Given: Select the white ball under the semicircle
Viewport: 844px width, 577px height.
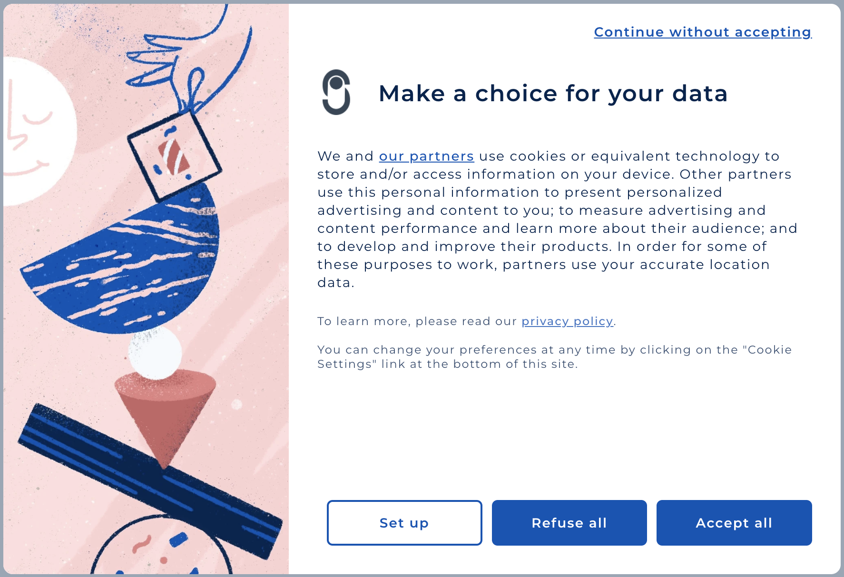Looking at the screenshot, I should click(x=155, y=352).
